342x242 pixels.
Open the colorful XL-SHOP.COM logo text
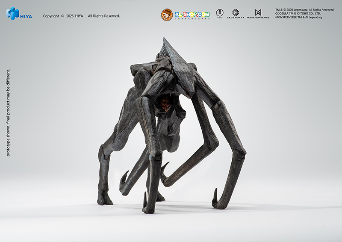click(192, 15)
